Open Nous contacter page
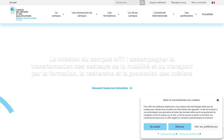Viewport: 224px width, 140px height. coord(199,2)
